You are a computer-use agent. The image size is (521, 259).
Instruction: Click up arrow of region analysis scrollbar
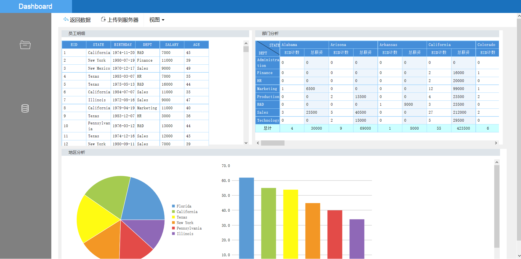click(497, 162)
